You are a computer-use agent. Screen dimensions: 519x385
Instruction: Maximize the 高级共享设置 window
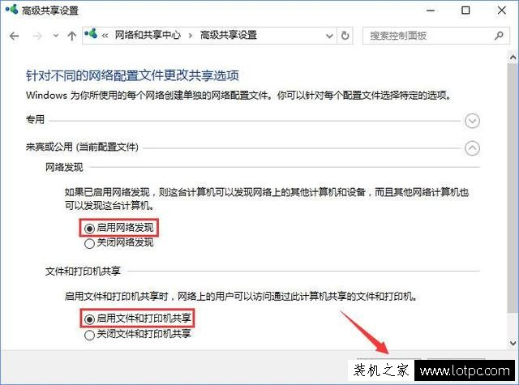click(x=465, y=11)
